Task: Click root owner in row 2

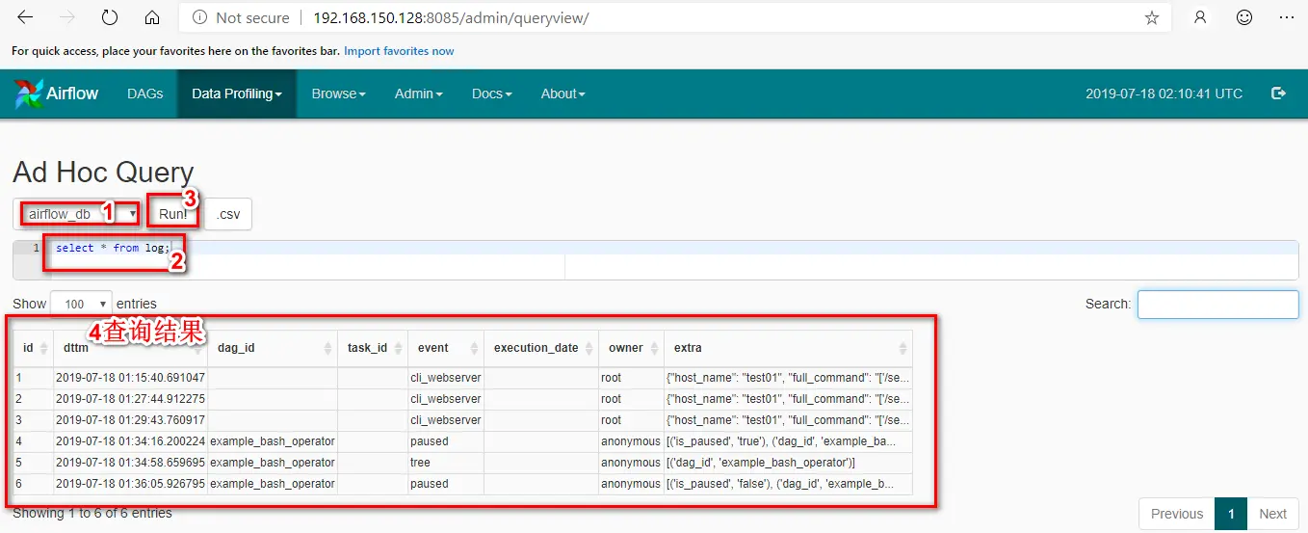Action: coord(631,399)
